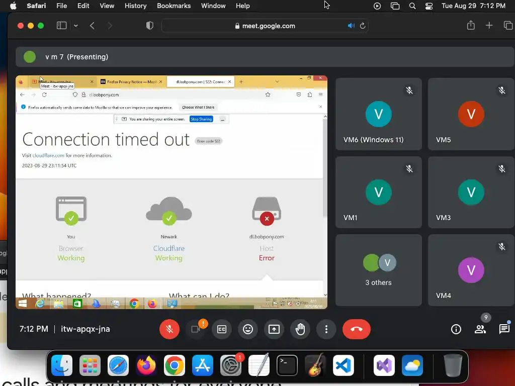This screenshot has width=515, height=386.
Task: Select the VM4 participant tile
Action: (471, 270)
